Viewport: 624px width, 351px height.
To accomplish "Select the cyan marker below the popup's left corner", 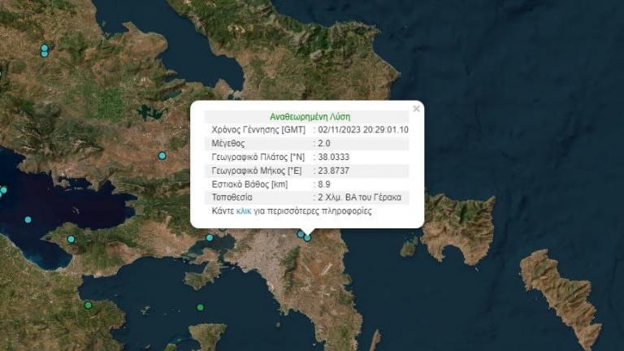I will pyautogui.click(x=210, y=237).
